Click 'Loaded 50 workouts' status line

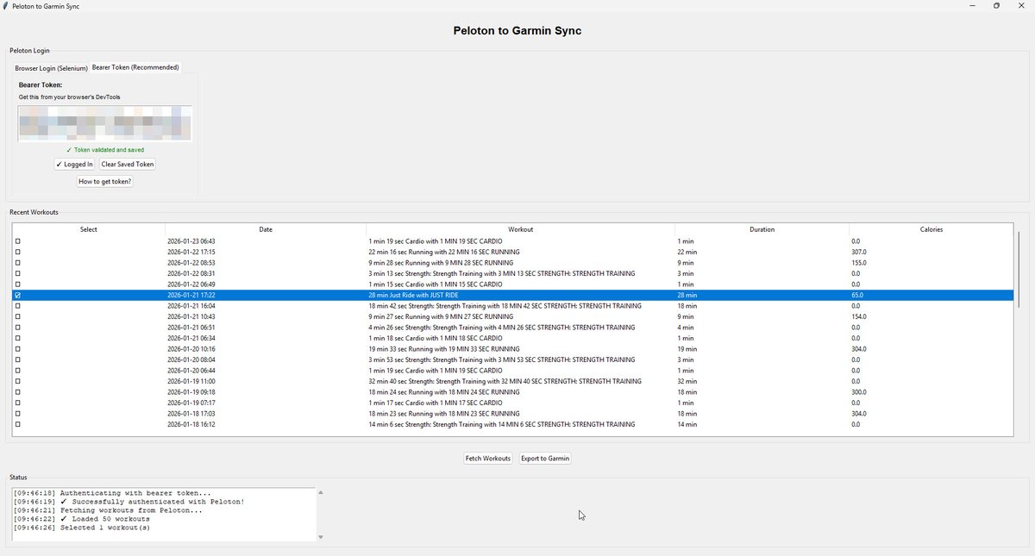click(x=82, y=519)
